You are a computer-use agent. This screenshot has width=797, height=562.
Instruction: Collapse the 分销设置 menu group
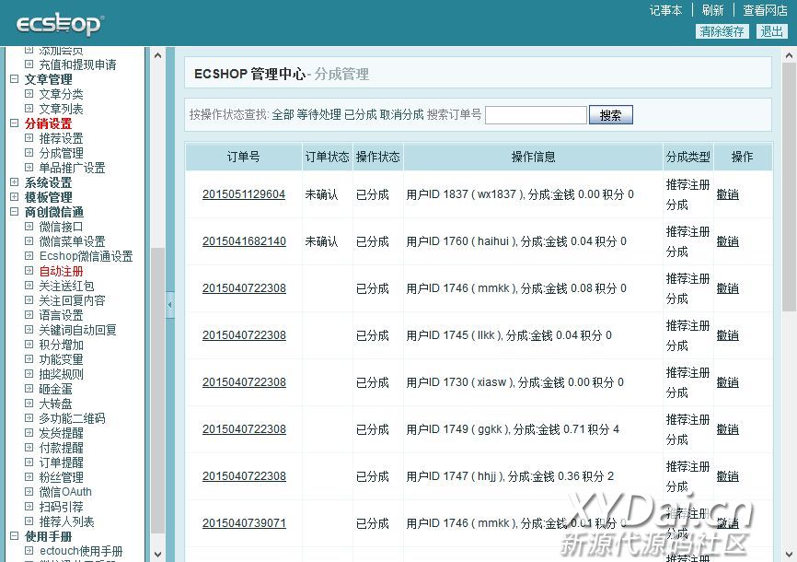click(x=14, y=123)
